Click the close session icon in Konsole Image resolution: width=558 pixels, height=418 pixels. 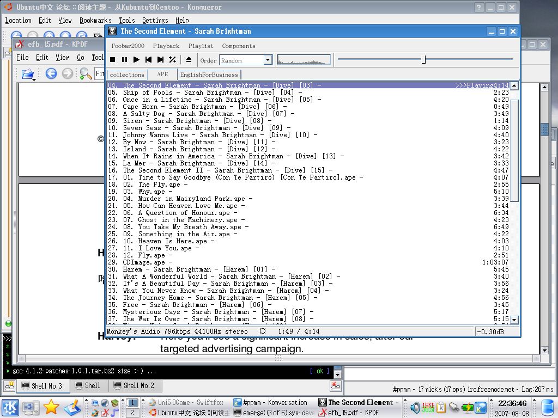(335, 386)
